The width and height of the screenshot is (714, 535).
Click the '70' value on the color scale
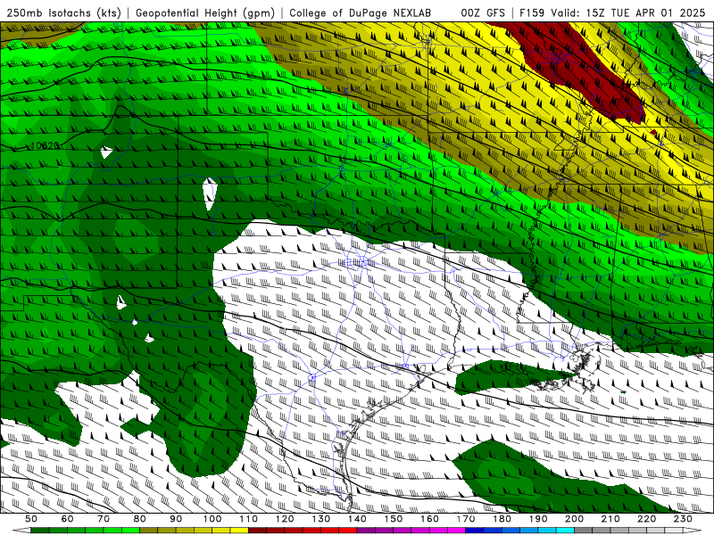click(104, 519)
